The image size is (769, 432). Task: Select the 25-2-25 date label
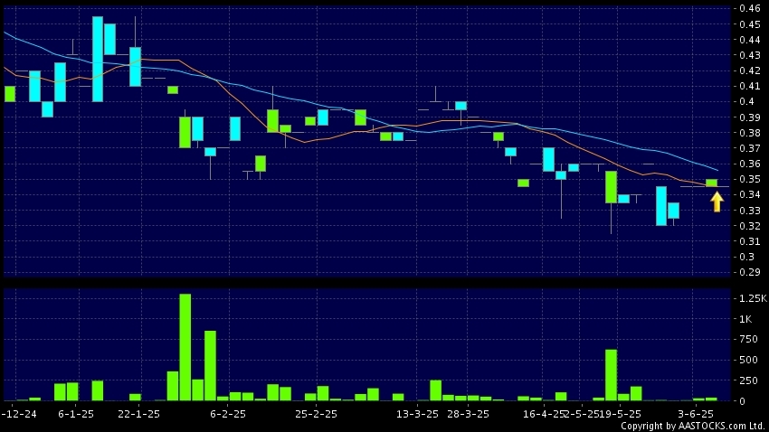pyautogui.click(x=317, y=414)
